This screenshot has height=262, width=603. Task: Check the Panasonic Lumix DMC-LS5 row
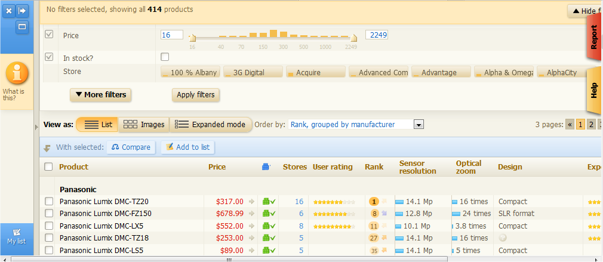click(x=49, y=251)
